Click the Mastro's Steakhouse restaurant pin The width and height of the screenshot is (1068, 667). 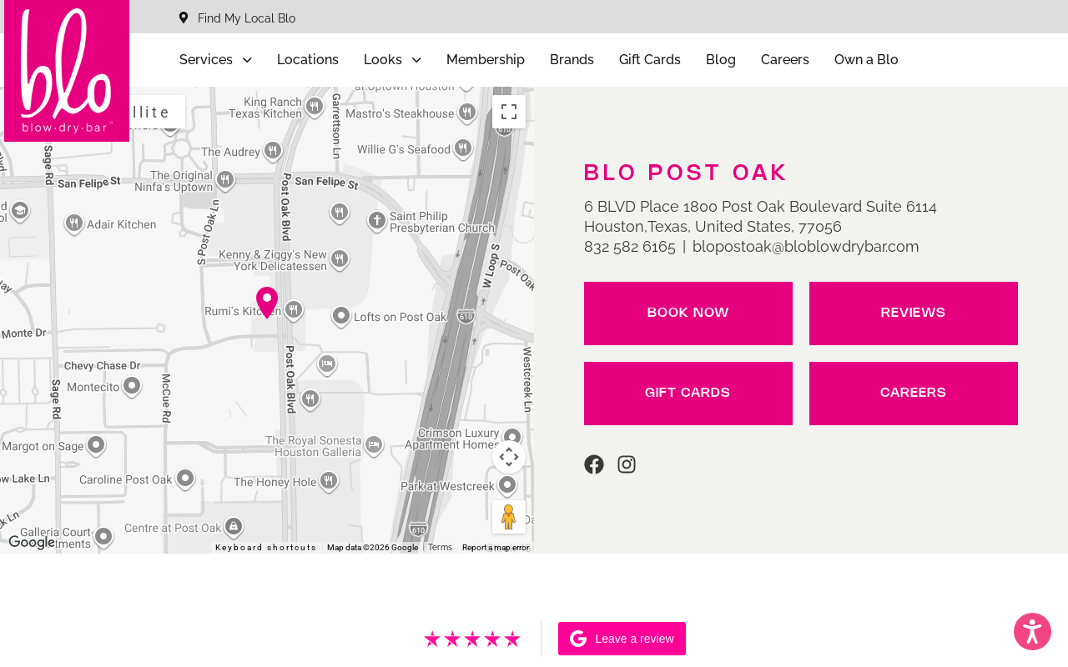click(x=467, y=112)
